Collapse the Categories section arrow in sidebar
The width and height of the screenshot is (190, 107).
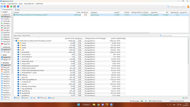(x=1, y=47)
